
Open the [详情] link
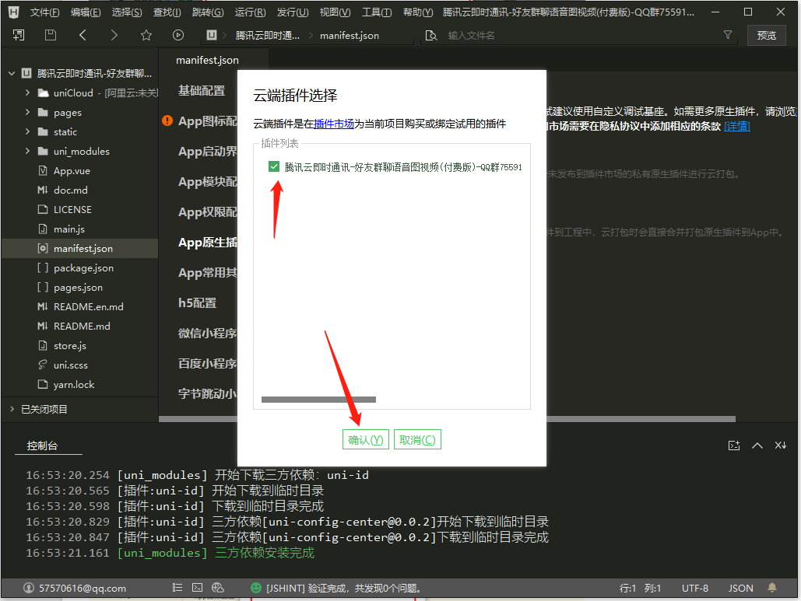click(736, 126)
